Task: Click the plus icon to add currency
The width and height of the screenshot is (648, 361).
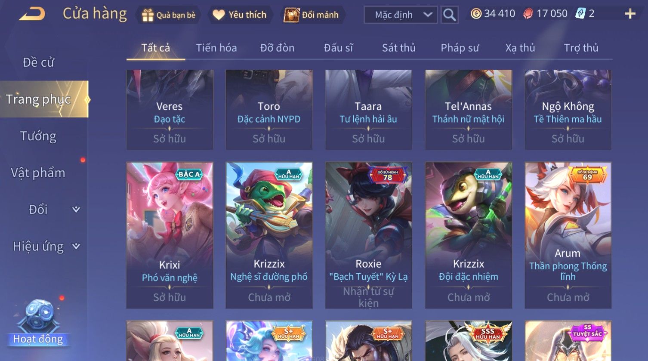Action: 630,14
